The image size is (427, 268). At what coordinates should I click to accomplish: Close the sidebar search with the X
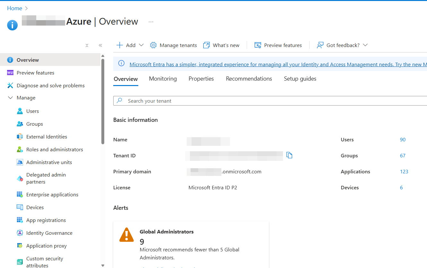point(87,45)
